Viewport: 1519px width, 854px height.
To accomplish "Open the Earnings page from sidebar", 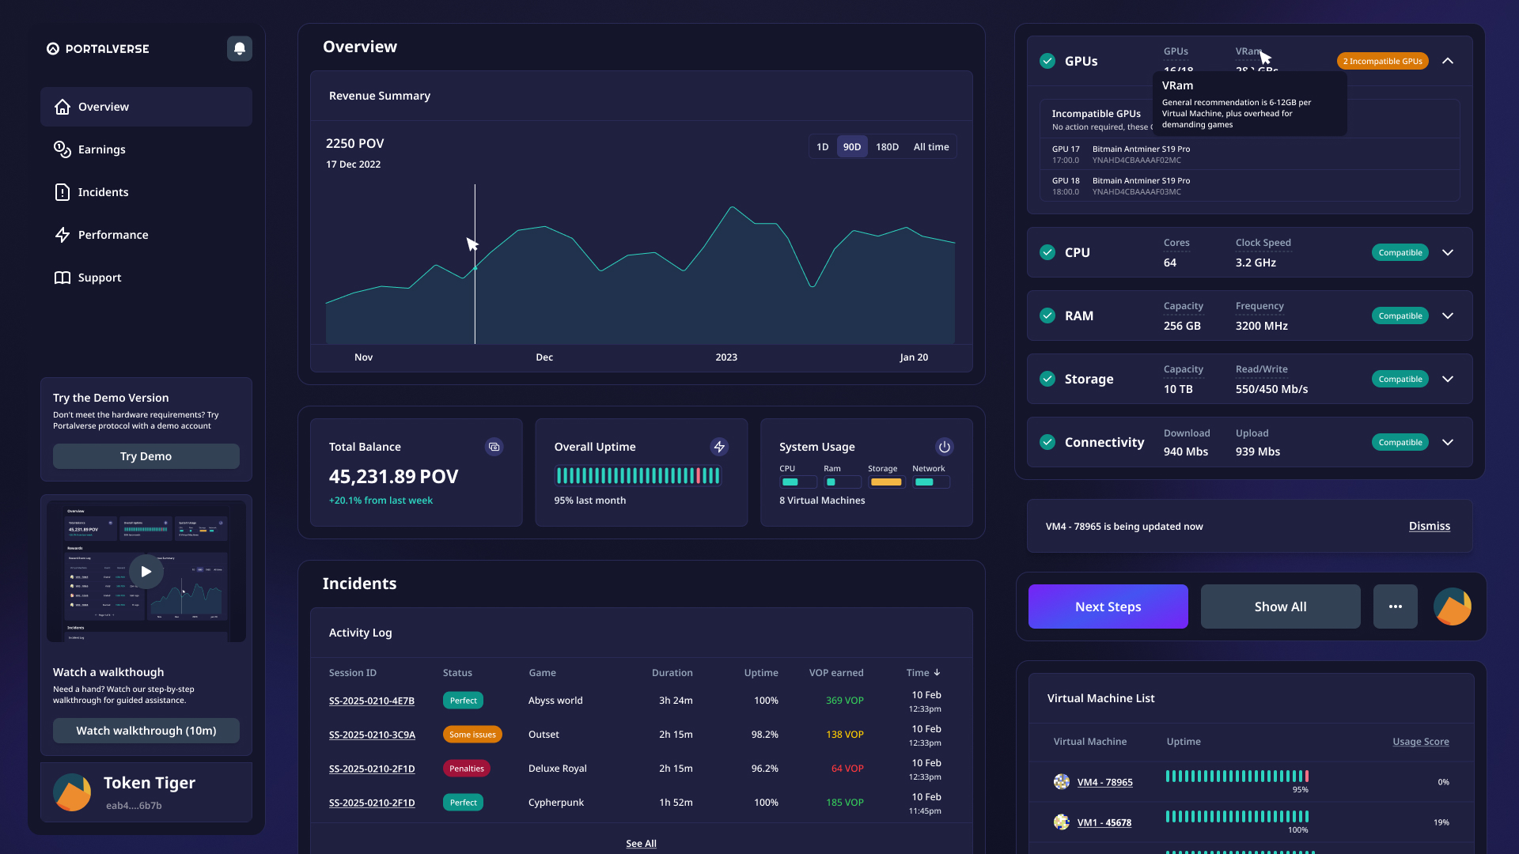I will [x=101, y=149].
